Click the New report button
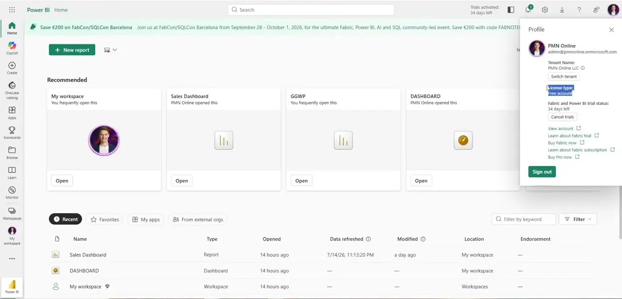This screenshot has width=622, height=299. [x=72, y=50]
